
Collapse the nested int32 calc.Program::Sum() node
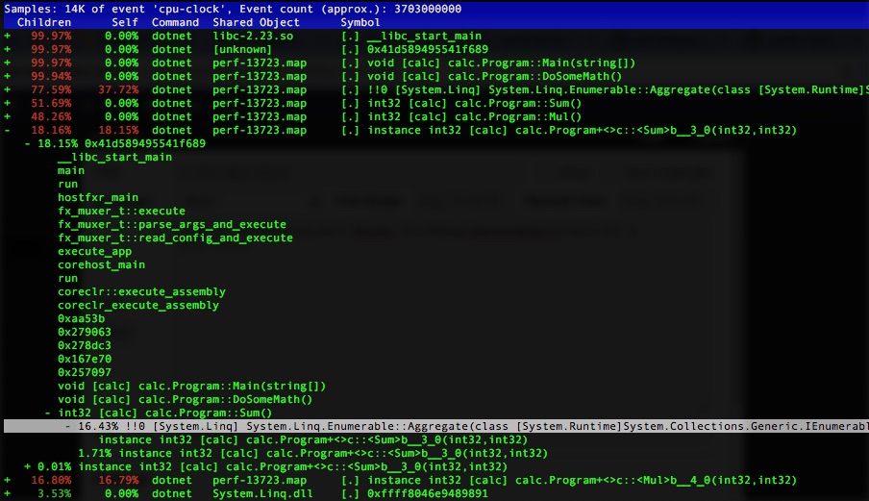pyautogui.click(x=48, y=413)
